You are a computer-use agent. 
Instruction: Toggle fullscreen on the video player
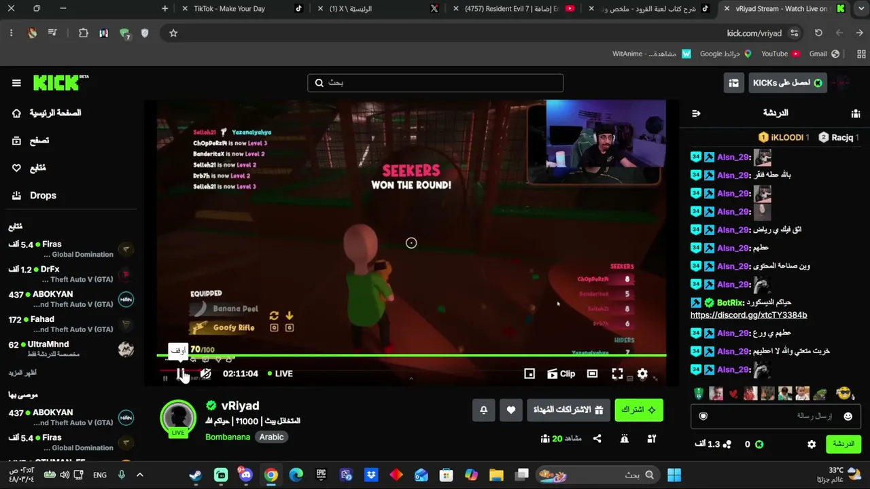tap(617, 374)
